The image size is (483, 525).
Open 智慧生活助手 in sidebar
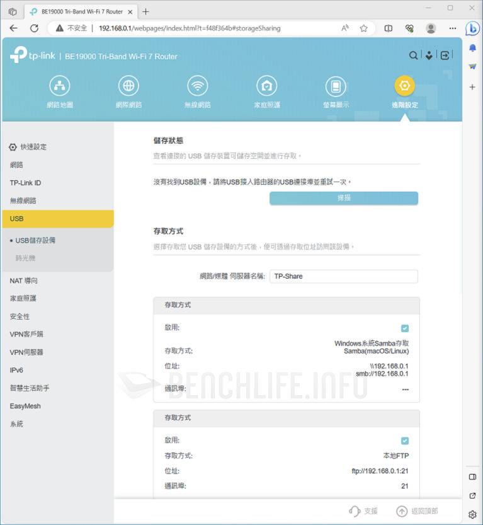click(x=30, y=388)
